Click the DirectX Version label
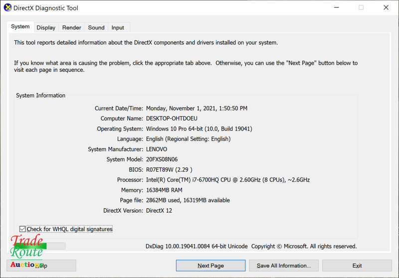The width and height of the screenshot is (399, 278). coord(123,211)
